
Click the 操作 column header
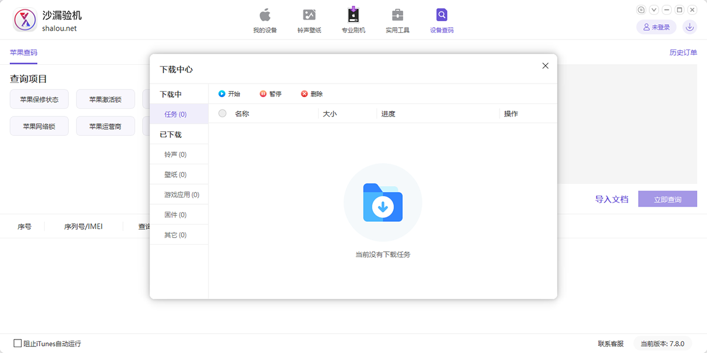click(x=511, y=114)
